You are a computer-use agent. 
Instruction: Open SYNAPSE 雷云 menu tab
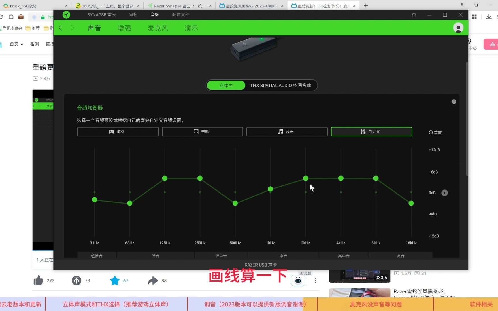point(101,15)
